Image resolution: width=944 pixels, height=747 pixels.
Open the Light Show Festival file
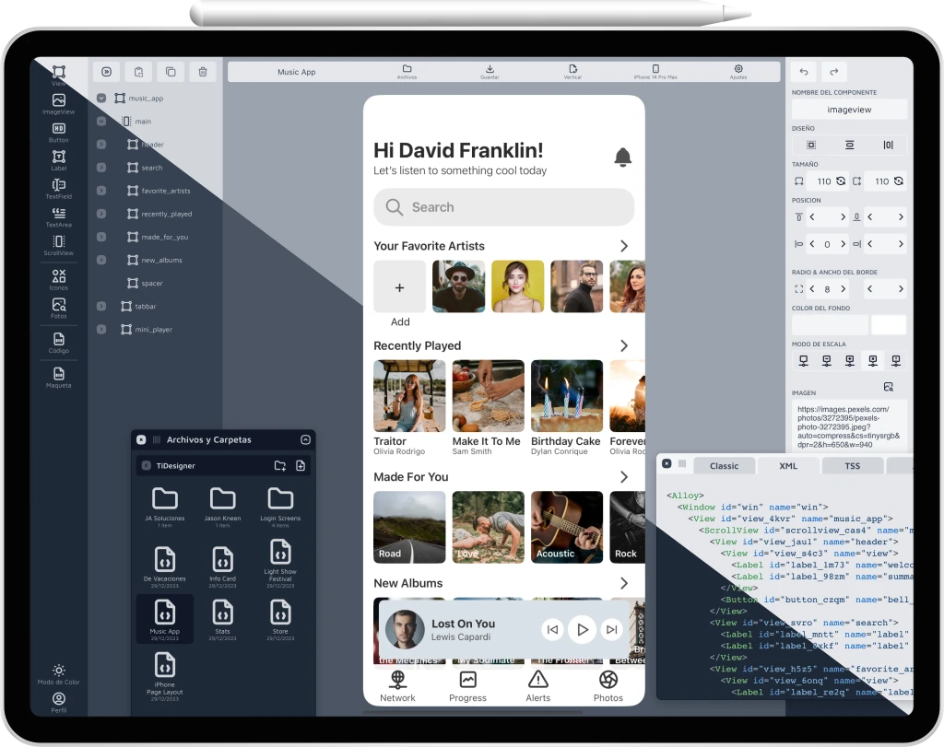click(280, 558)
